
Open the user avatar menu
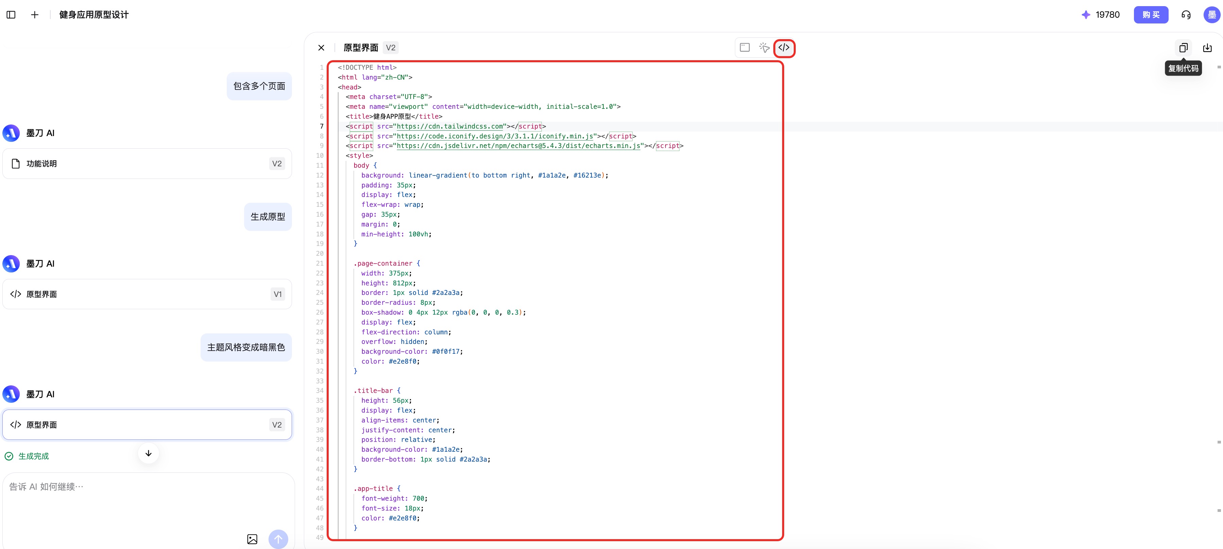click(x=1211, y=15)
